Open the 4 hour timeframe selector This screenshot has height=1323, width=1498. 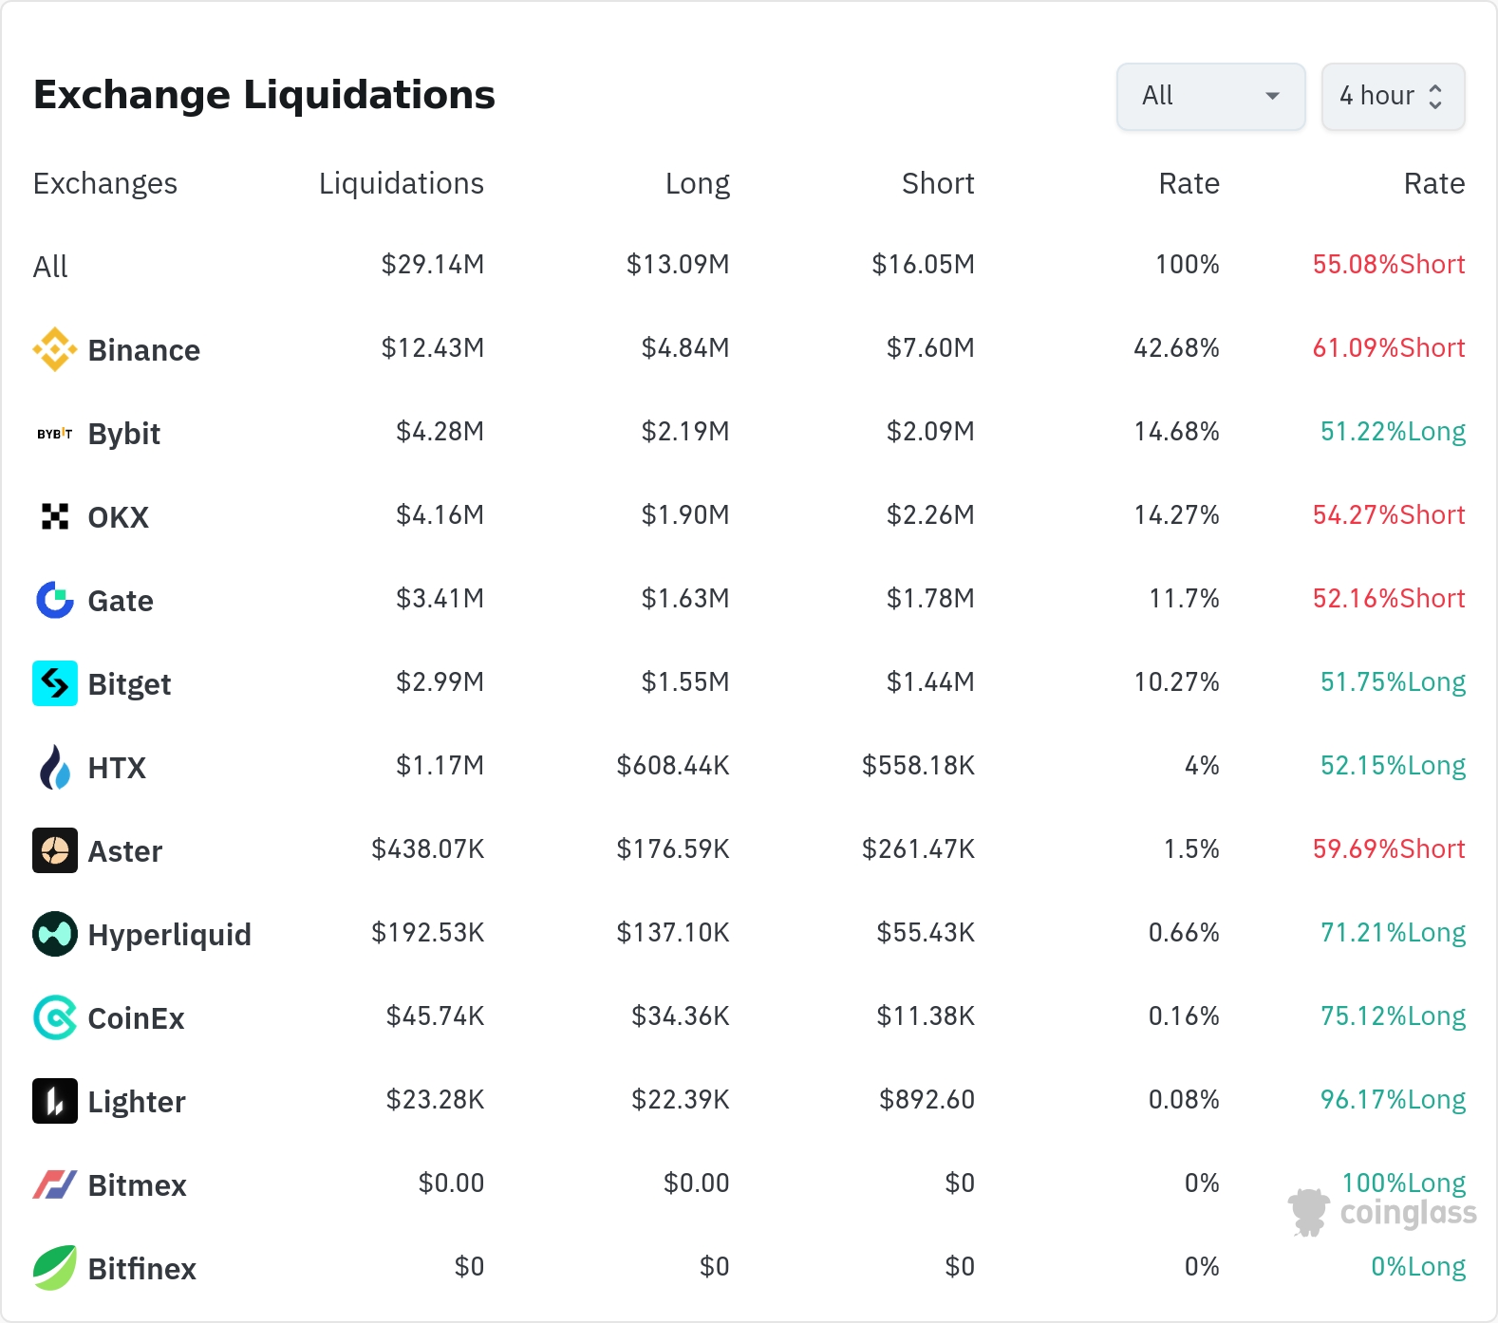[1378, 96]
